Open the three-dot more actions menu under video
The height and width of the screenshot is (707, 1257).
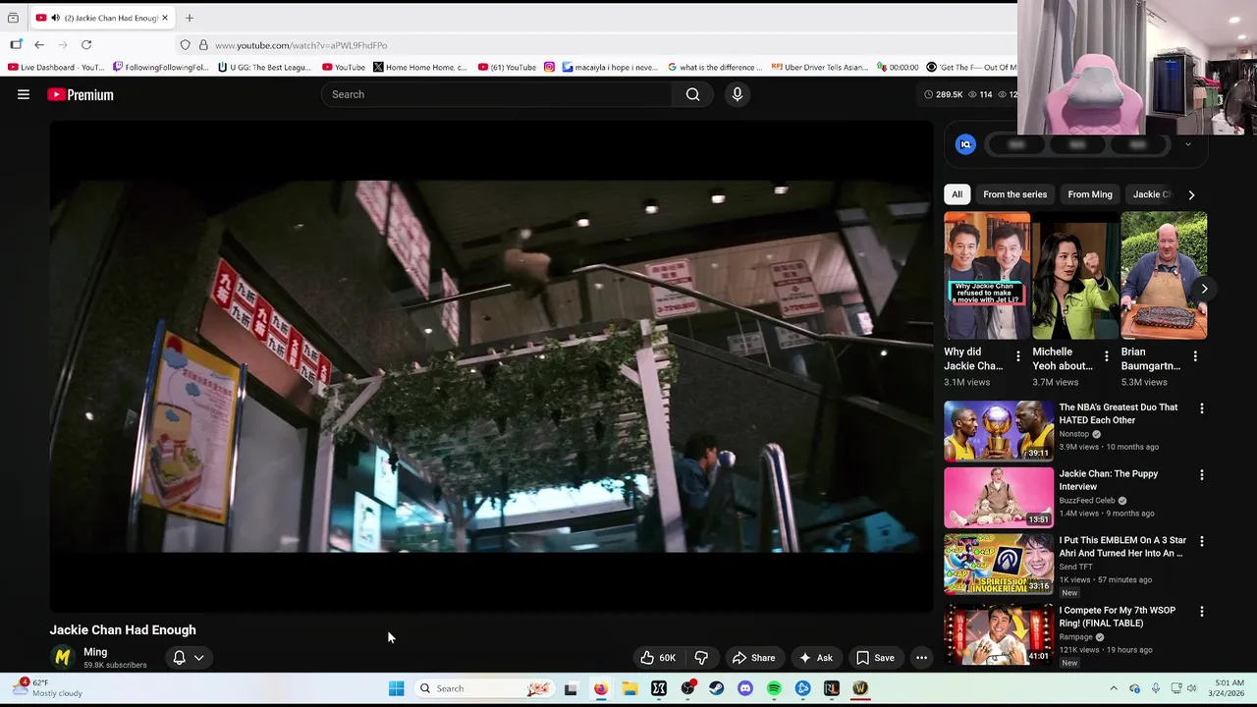(921, 658)
